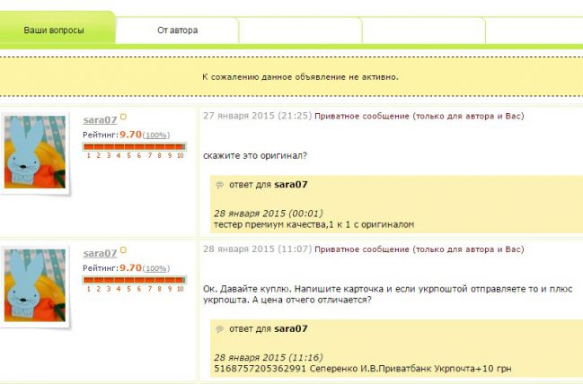583x384 pixels.
Task: Click the status icon beside sara07 in the 28 января message
Action: (x=124, y=251)
